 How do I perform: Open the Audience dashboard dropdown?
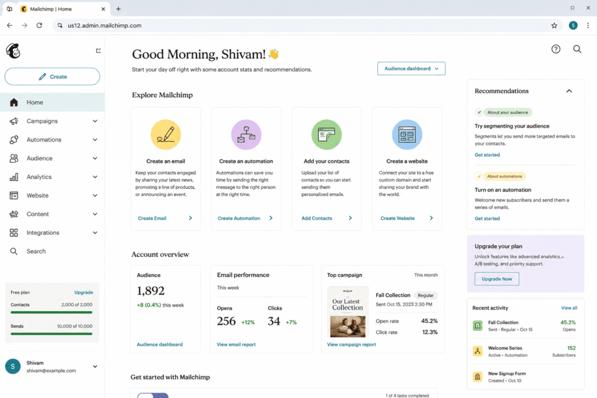(411, 69)
